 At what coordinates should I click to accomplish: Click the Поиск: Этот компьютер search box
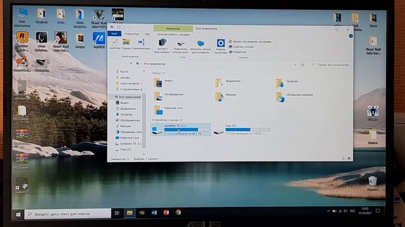(330, 65)
